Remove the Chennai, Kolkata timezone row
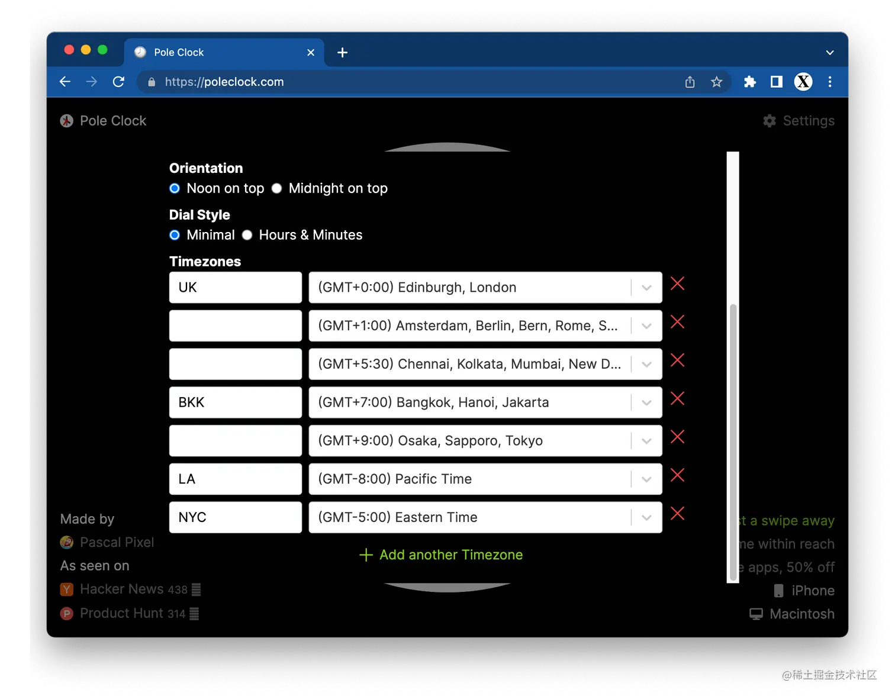The width and height of the screenshot is (895, 699). [x=677, y=360]
